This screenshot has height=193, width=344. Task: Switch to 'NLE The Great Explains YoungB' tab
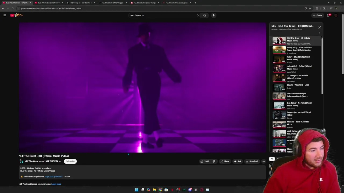click(x=144, y=3)
